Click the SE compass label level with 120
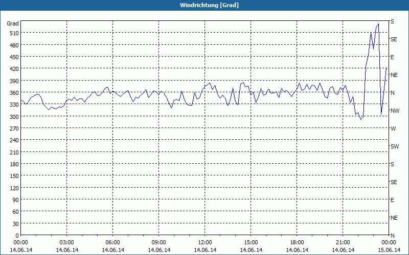Screen dimensions: 409x255 pyautogui.click(x=394, y=182)
